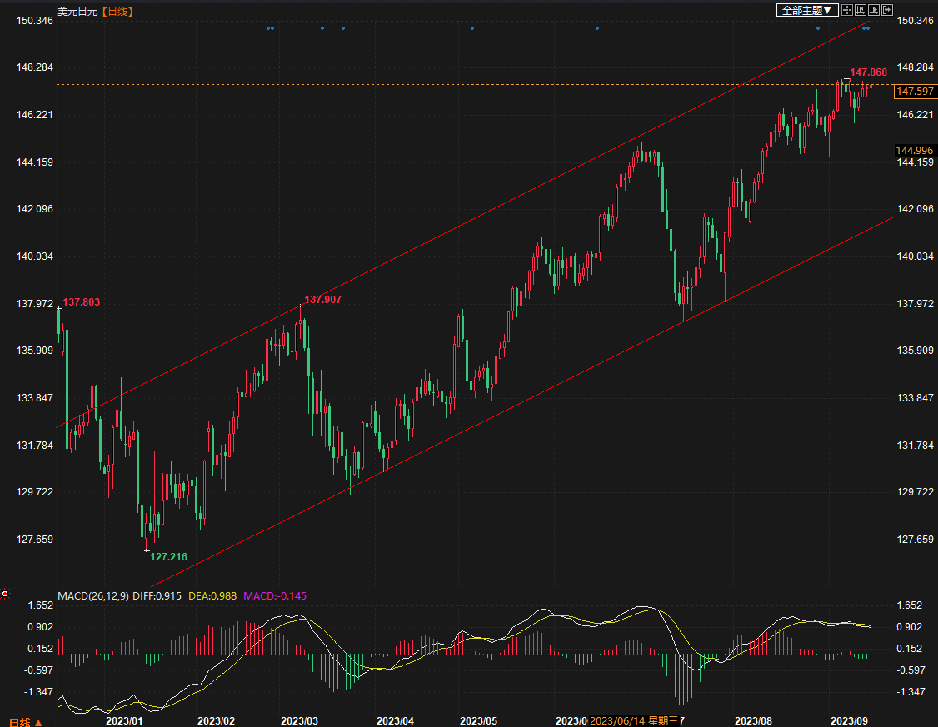938x727 pixels.
Task: Click the 2023/01 date axis label
Action: pos(124,721)
